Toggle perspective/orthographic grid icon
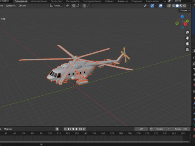 (187, 49)
